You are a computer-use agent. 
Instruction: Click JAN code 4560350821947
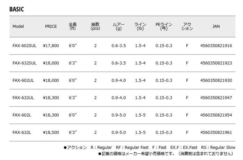[216, 98]
